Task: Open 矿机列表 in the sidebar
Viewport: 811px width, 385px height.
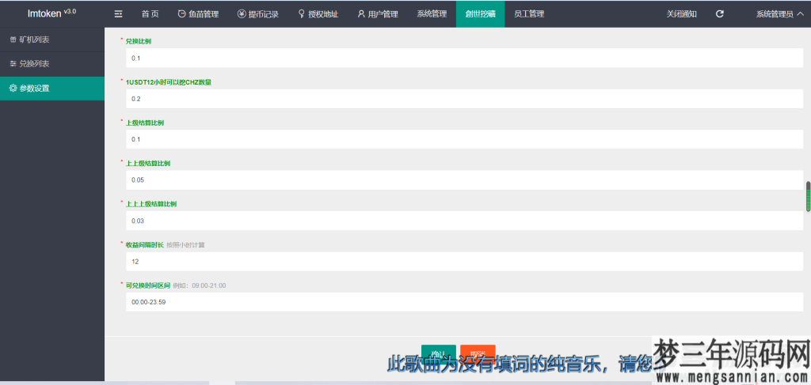Action: [52, 40]
